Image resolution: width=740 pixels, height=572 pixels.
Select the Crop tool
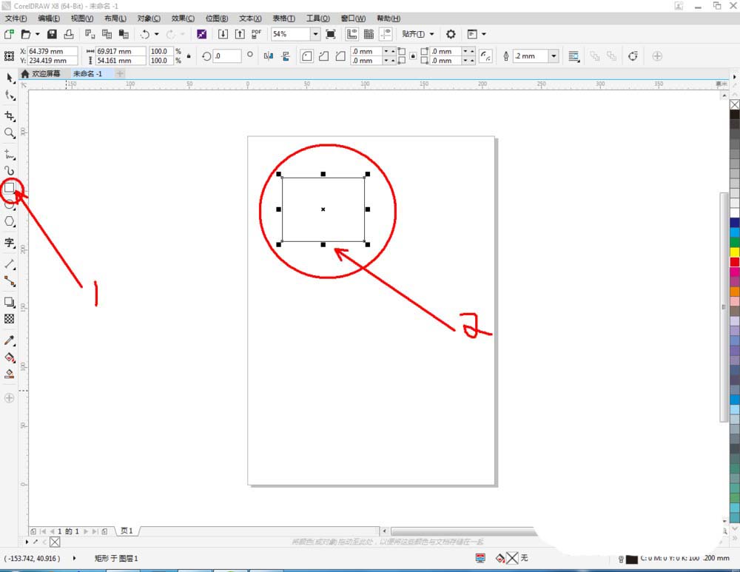coord(10,116)
